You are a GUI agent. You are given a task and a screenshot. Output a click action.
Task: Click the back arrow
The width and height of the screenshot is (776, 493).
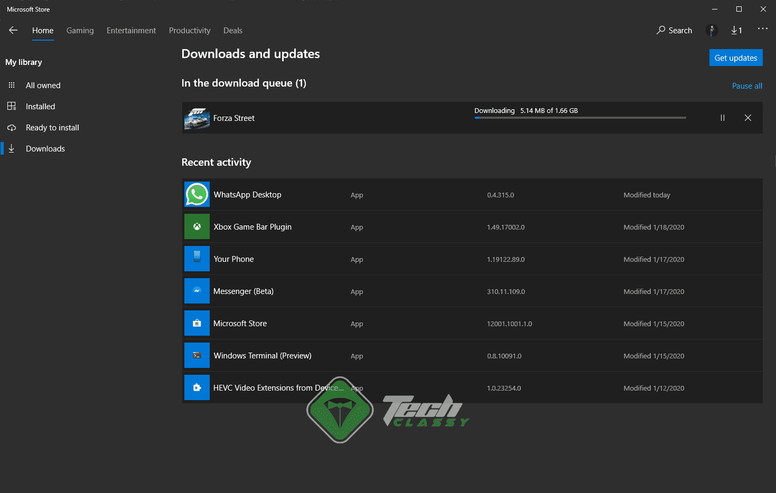(13, 30)
